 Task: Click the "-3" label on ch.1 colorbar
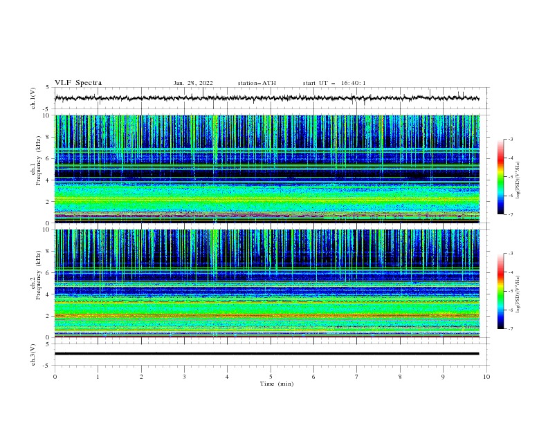point(511,139)
